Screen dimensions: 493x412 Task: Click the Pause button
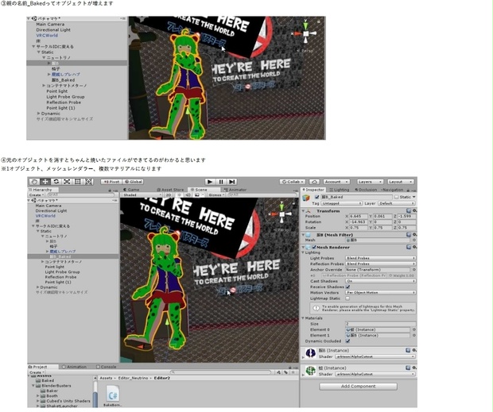click(221, 182)
